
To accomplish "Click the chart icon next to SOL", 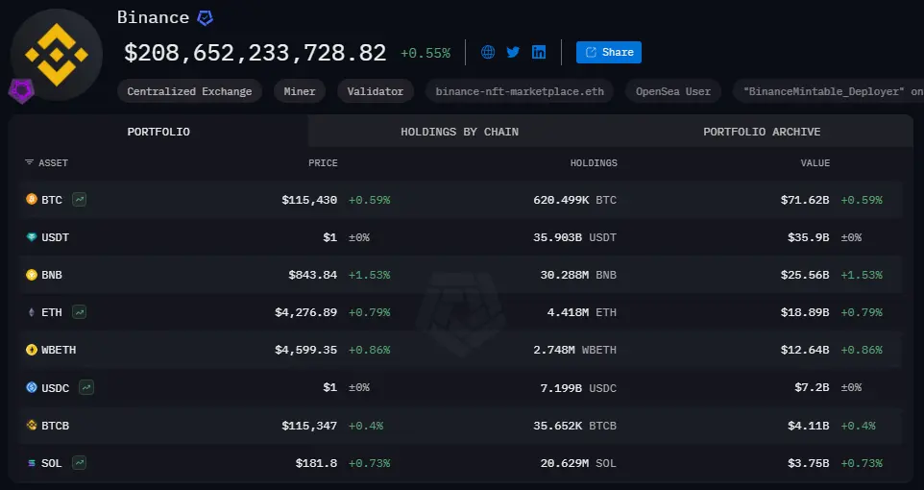I will click(79, 463).
